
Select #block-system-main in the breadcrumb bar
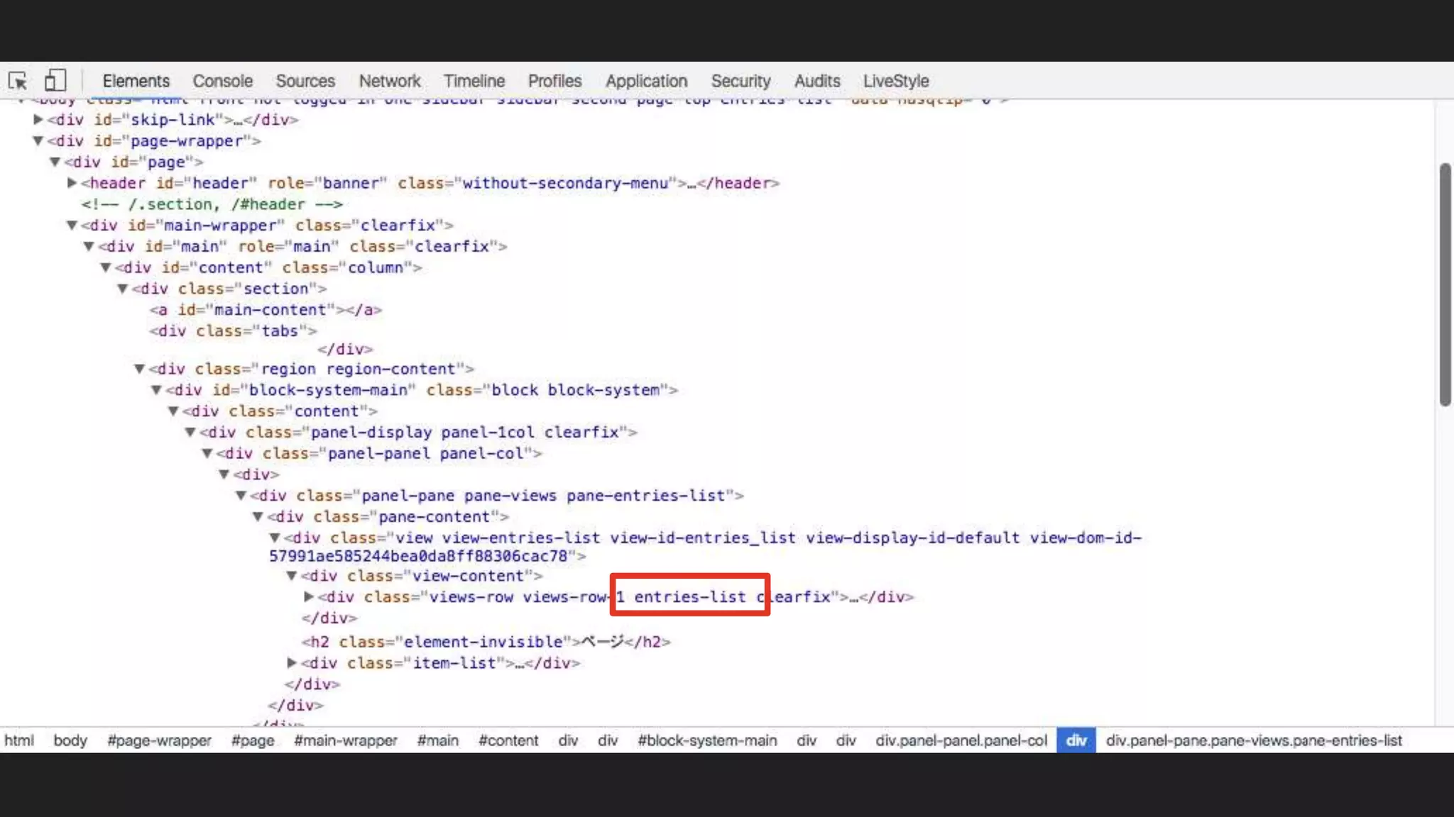click(706, 740)
